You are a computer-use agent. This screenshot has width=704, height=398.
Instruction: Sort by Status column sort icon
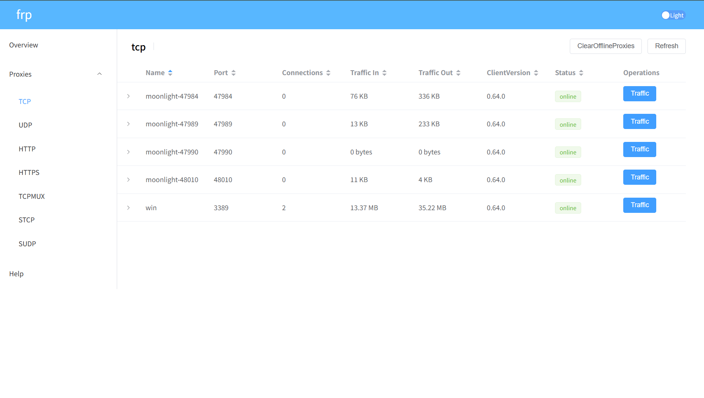tap(581, 73)
